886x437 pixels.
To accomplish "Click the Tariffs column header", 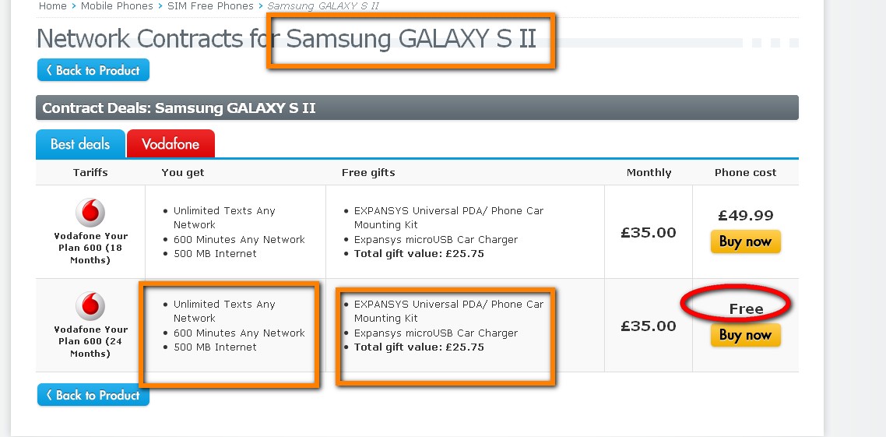I will pos(90,172).
